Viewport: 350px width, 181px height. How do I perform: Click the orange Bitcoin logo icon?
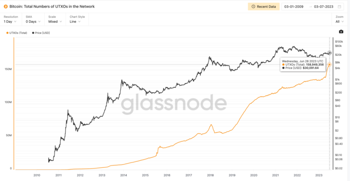coord(5,7)
